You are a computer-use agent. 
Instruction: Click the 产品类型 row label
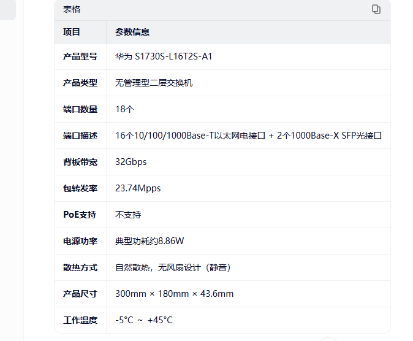pos(80,83)
